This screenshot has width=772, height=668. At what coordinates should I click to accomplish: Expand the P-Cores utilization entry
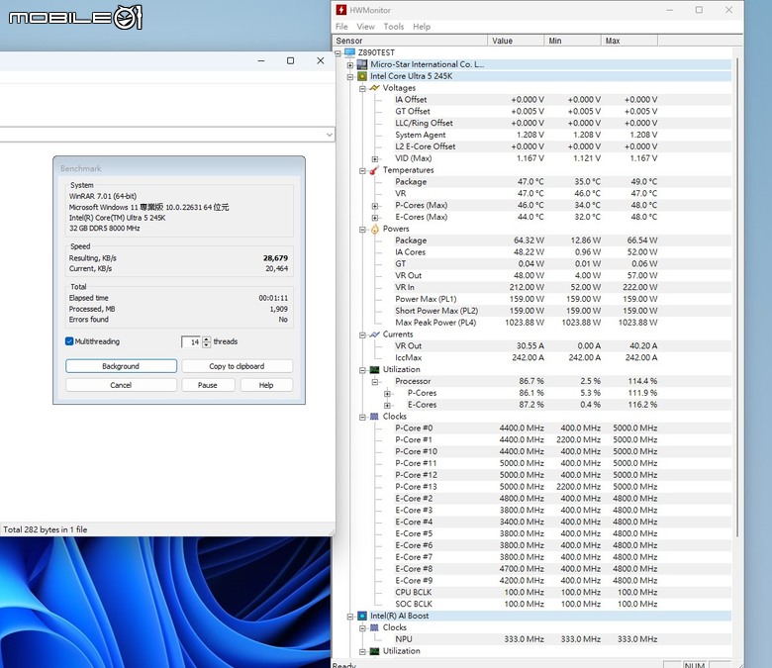[387, 394]
